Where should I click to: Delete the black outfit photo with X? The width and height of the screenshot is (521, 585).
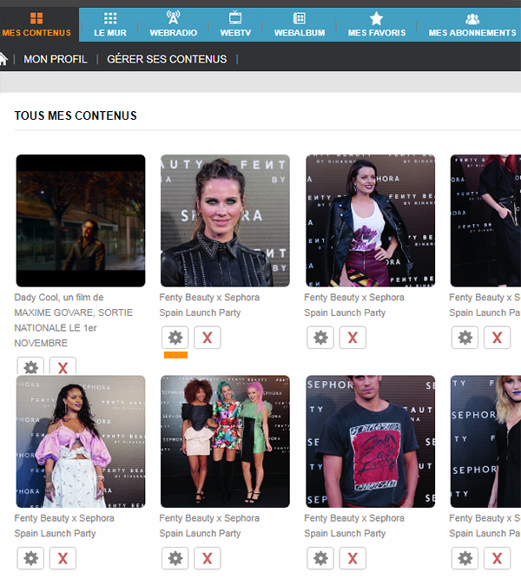497,338
